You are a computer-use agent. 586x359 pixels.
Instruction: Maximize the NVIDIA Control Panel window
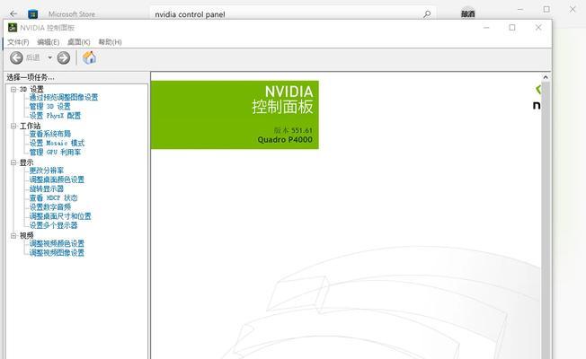click(512, 28)
